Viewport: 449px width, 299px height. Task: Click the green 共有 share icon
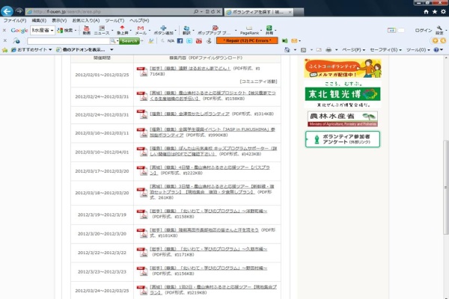tap(269, 30)
